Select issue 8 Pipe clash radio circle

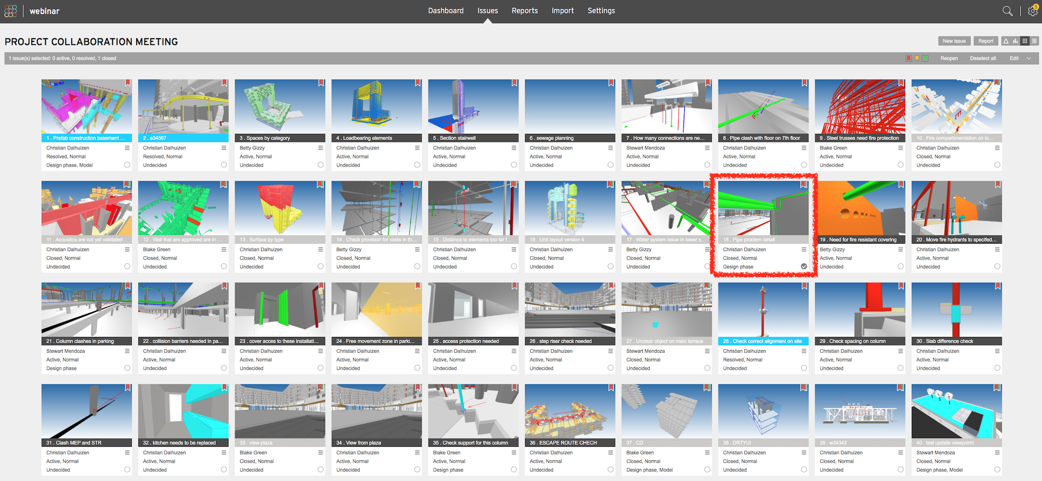[x=804, y=165]
